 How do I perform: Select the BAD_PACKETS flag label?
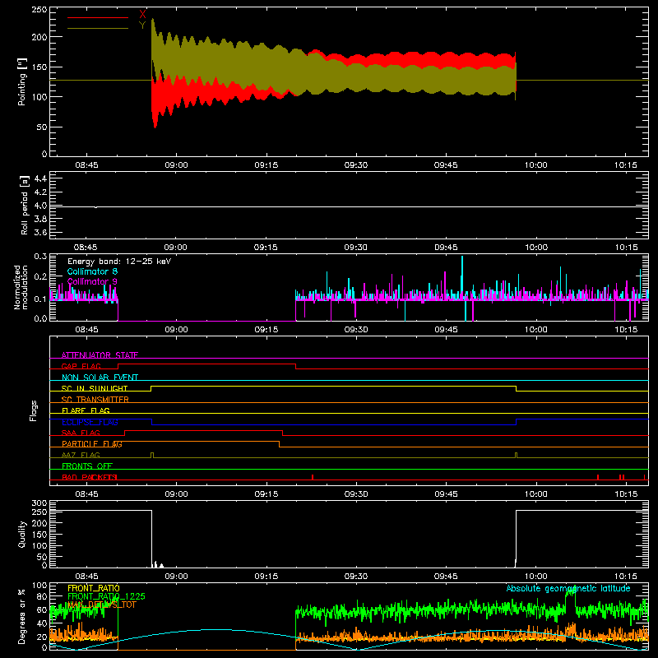89,477
